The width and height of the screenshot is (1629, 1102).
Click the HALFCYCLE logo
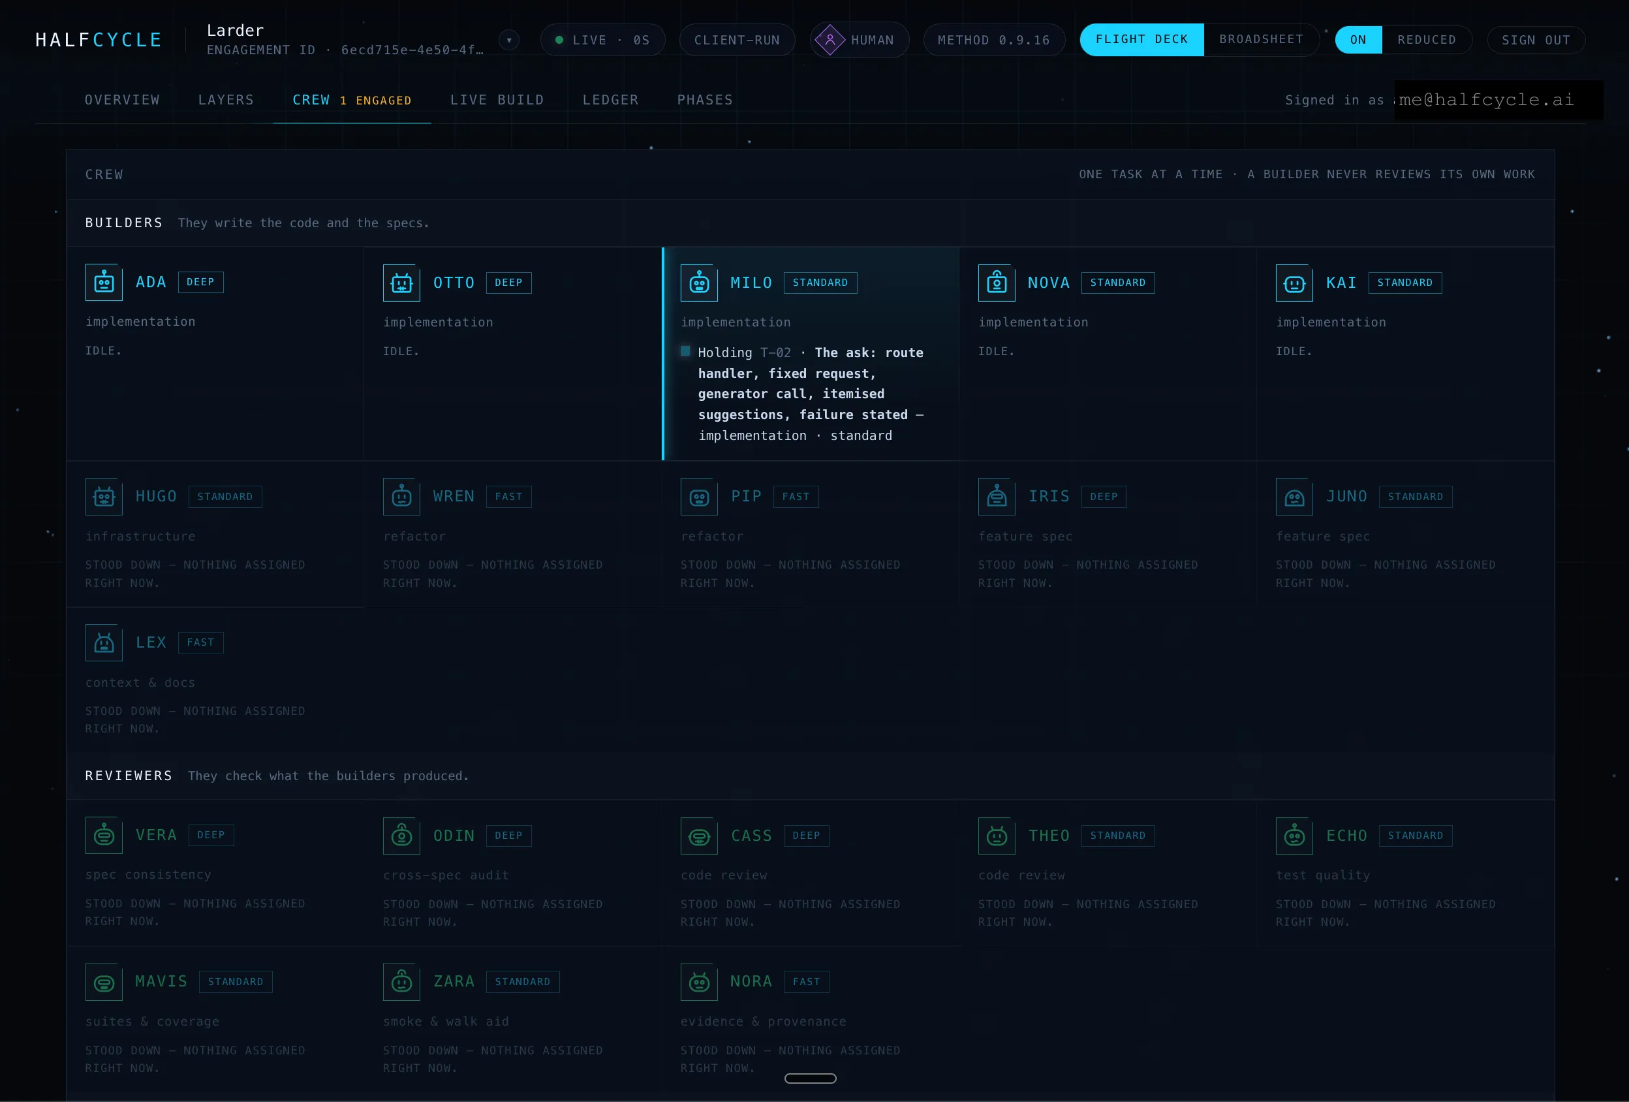click(x=99, y=40)
